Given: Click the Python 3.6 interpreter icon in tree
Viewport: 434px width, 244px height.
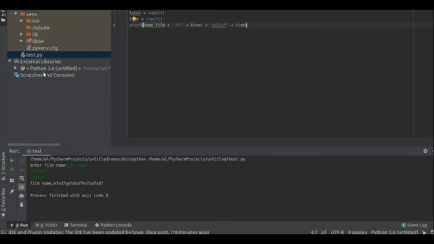Looking at the screenshot, I should coord(22,68).
